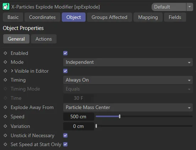Screen dimensions: 196x150
Task: Open the Mapping tab
Action: (148, 17)
